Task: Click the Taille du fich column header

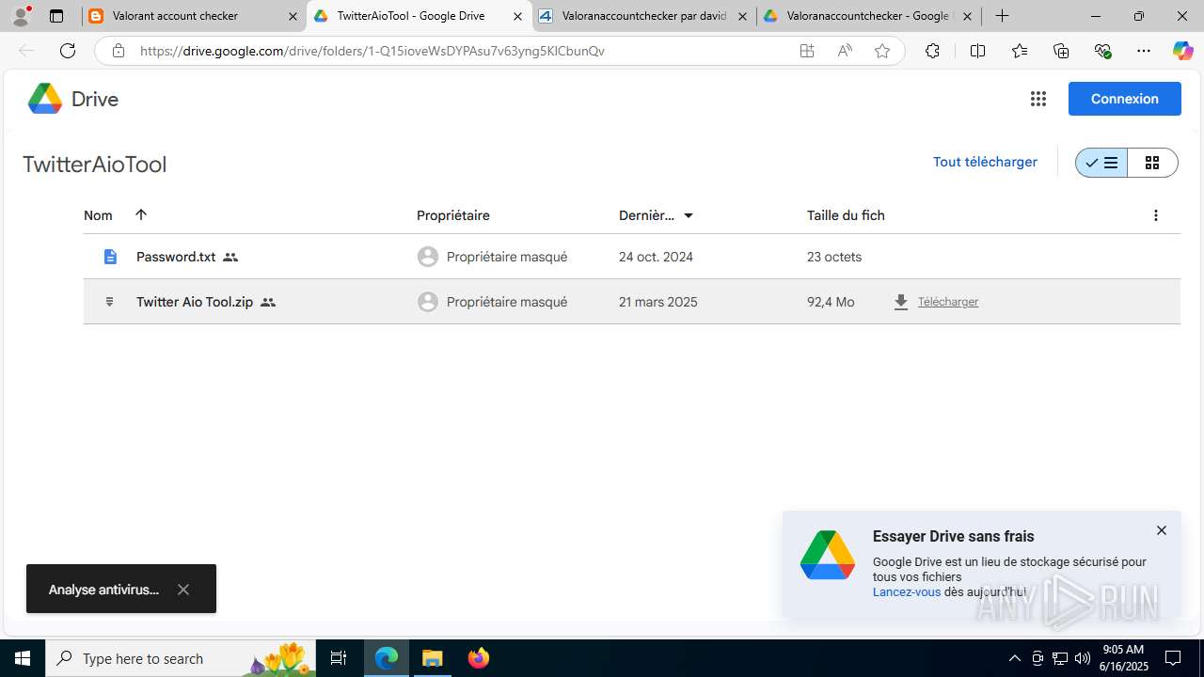Action: coord(846,215)
